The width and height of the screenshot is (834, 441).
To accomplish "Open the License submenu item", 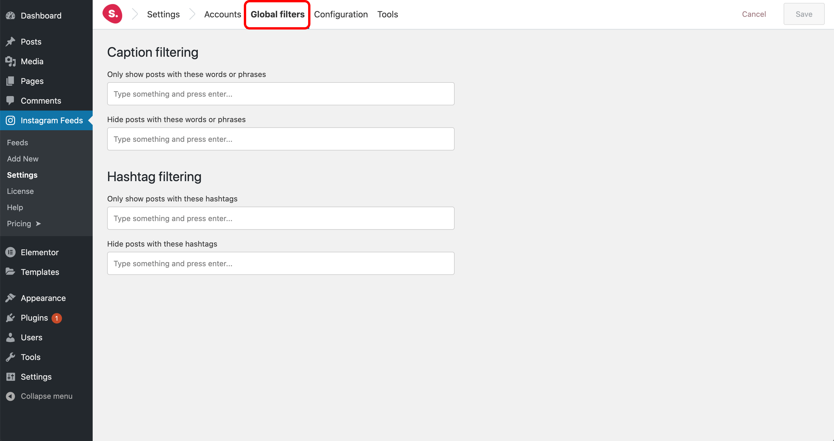I will pos(20,191).
